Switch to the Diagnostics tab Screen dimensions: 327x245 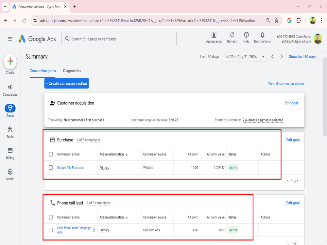72,71
